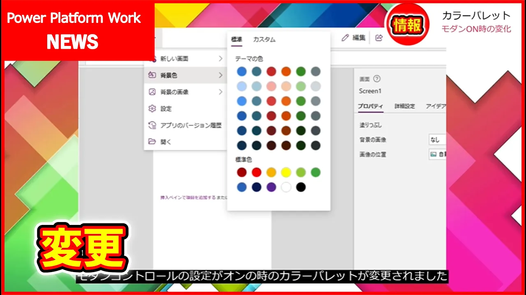This screenshot has width=526, height=295.
Task: Click the 編集 button
Action: pos(353,38)
